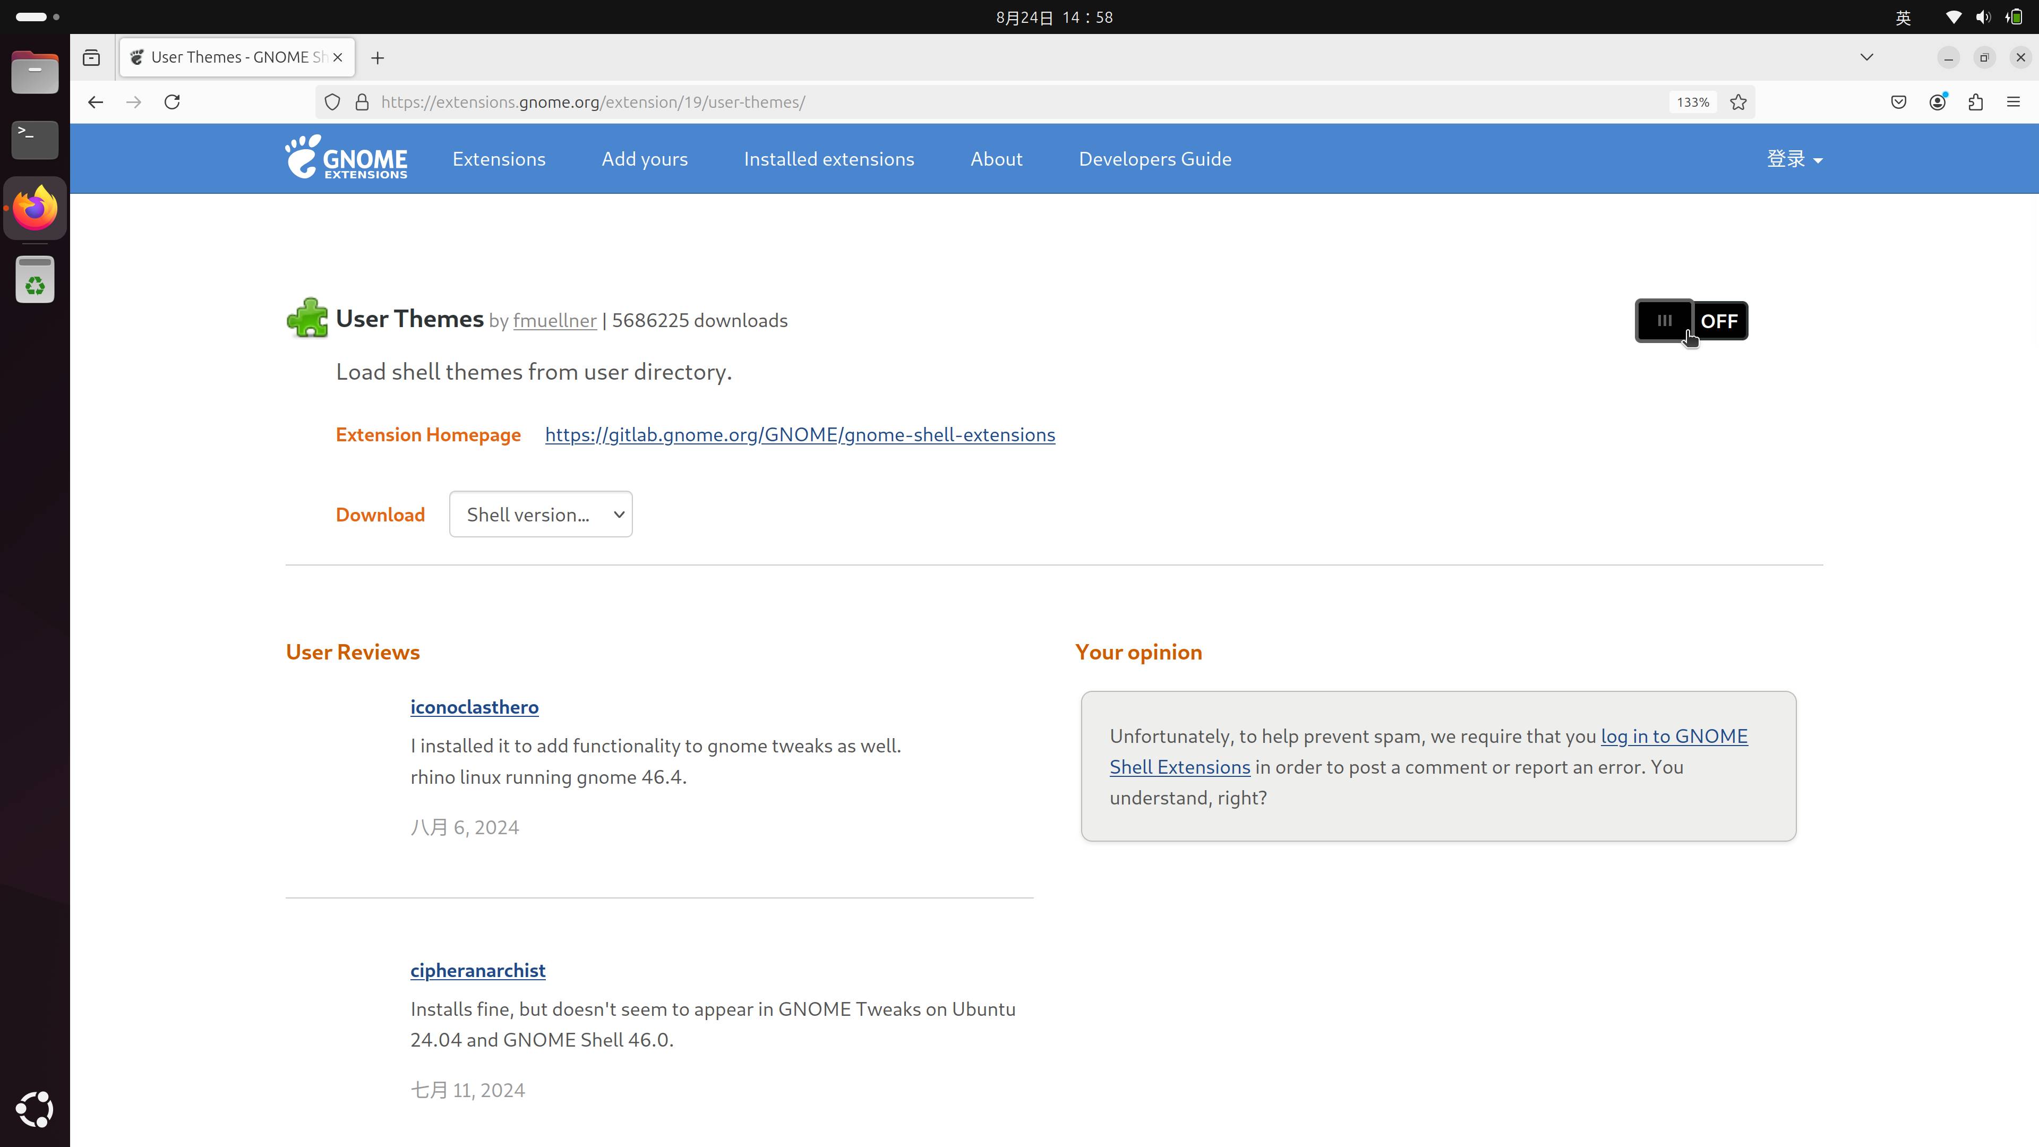Click the Your opinion heading

[1138, 652]
